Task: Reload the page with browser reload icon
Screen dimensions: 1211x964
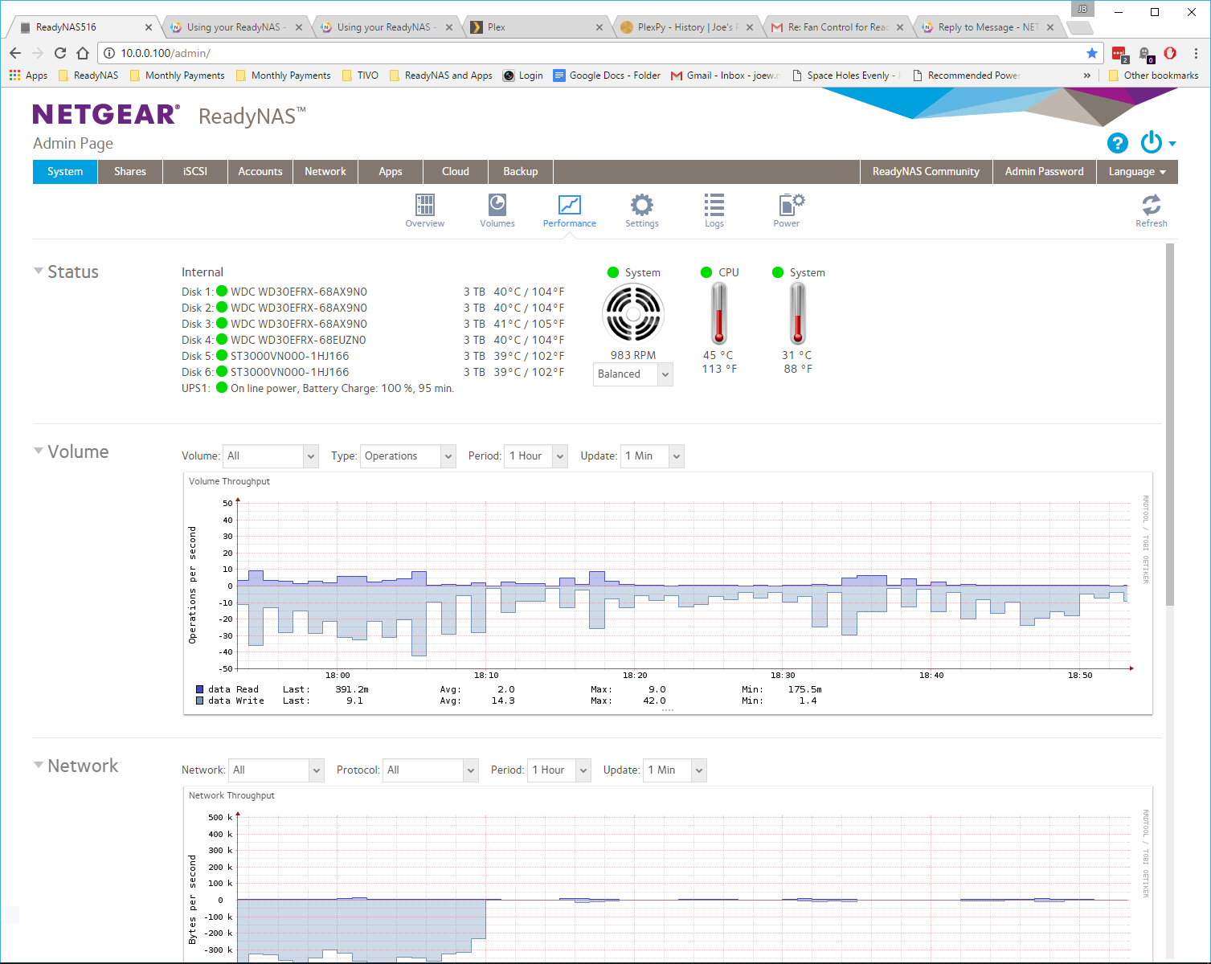Action: (60, 53)
